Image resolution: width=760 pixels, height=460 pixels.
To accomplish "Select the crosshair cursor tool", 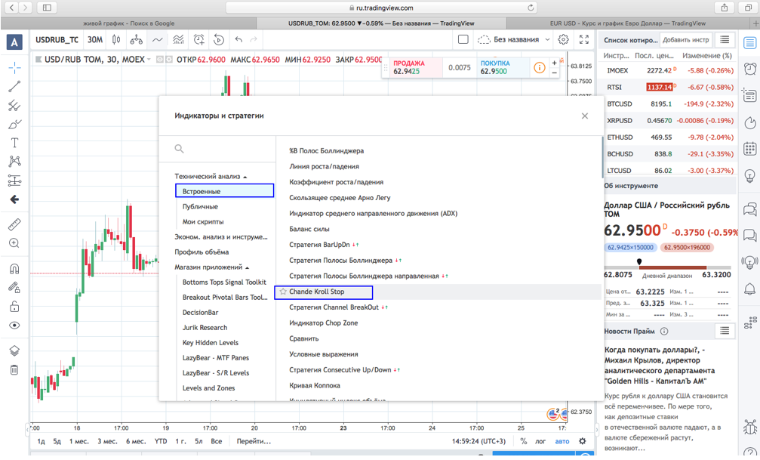I will pyautogui.click(x=14, y=67).
